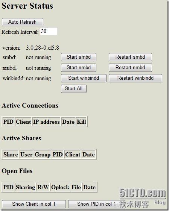Start the winbindd service
The height and width of the screenshot is (211, 169).
(84, 78)
